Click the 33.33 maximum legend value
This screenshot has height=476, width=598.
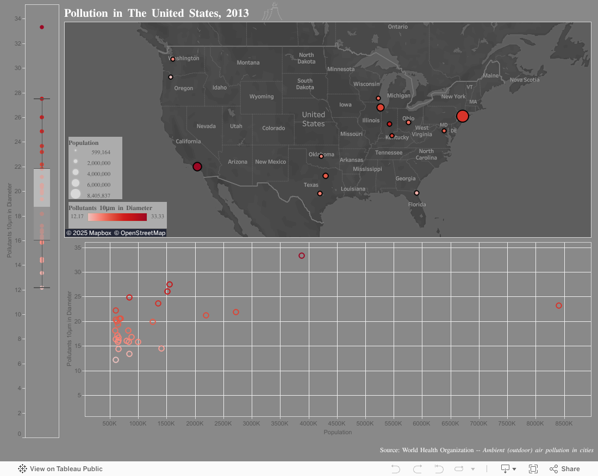tap(158, 217)
